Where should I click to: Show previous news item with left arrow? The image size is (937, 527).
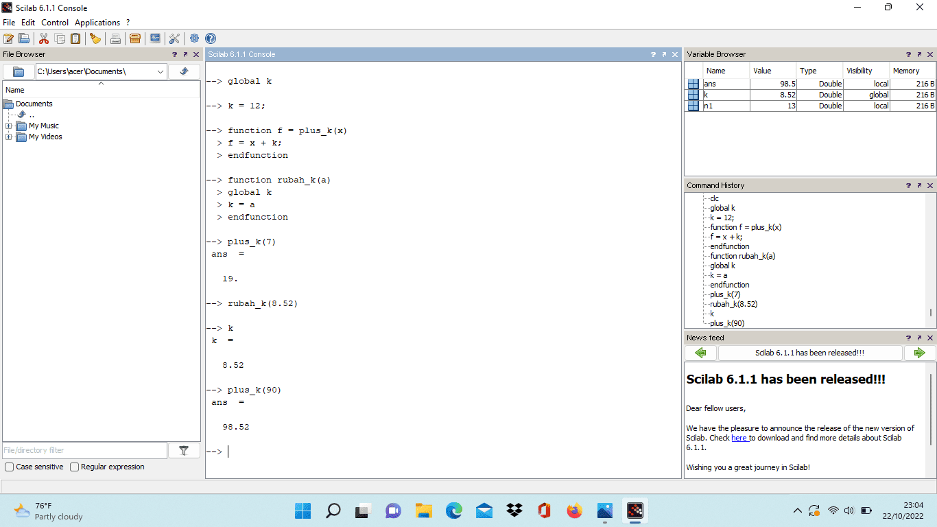pos(700,353)
